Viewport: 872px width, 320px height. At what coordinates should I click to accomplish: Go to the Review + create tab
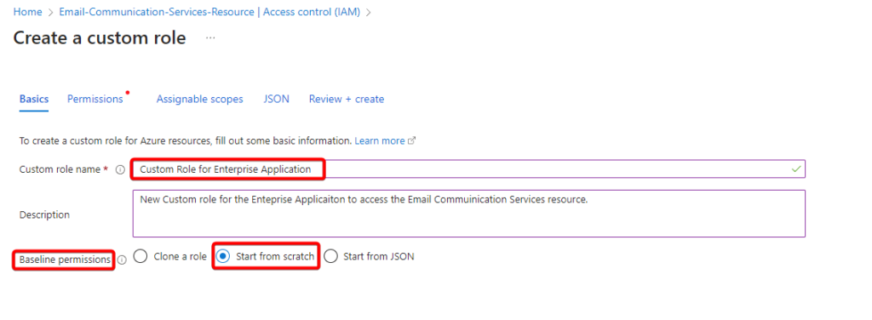coord(347,99)
